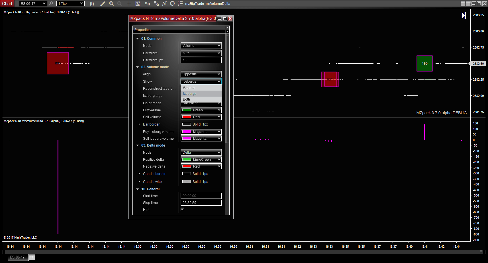Open the chart bar style icon
488x263 pixels.
[x=92, y=3]
